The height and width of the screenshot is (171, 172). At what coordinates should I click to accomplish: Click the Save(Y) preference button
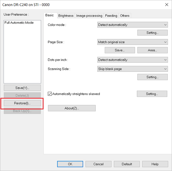coord(22,88)
